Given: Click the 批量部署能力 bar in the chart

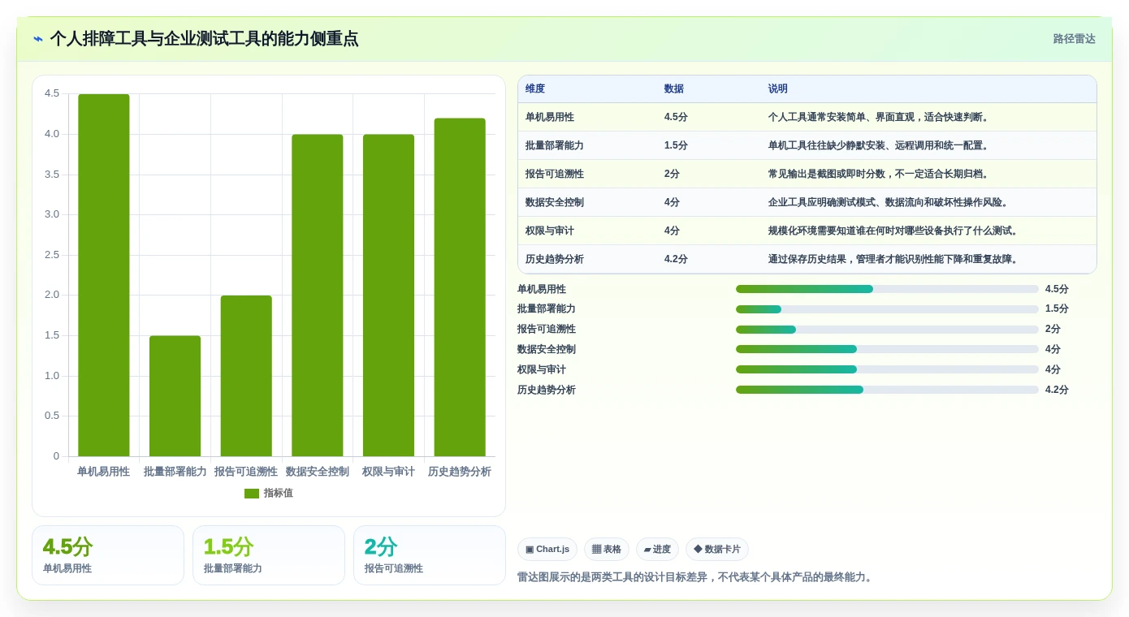Looking at the screenshot, I should point(175,396).
